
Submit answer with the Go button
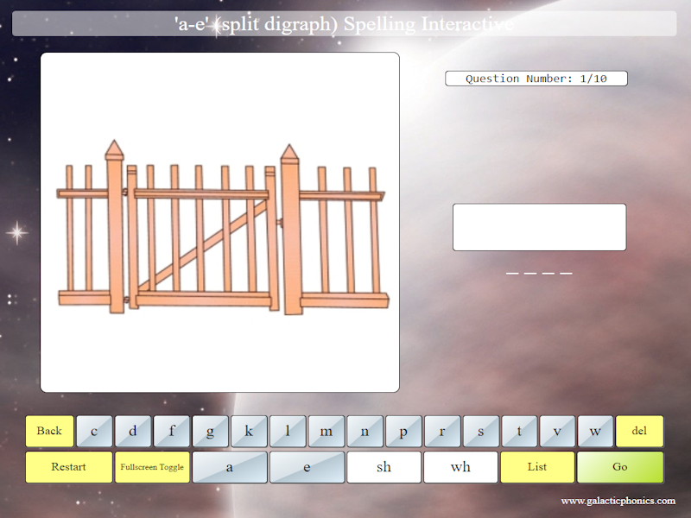pos(620,467)
